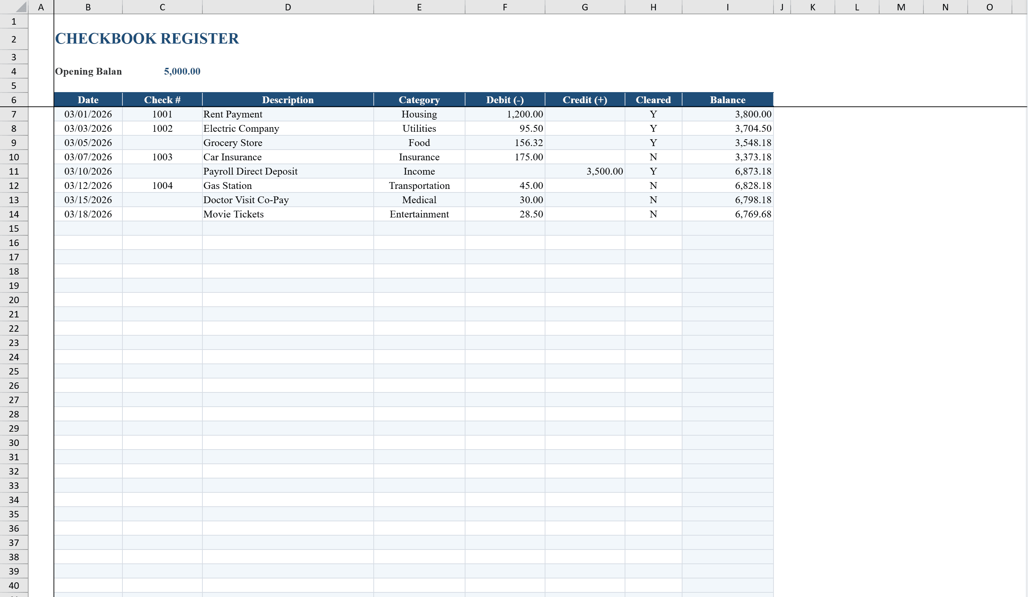1028x597 pixels.
Task: Click the Date column header cell
Action: [88, 100]
